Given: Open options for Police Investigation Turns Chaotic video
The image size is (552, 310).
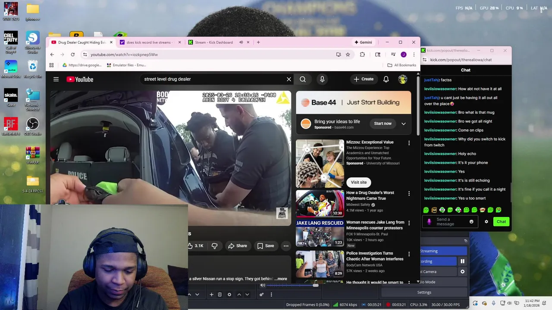Looking at the screenshot, I should (x=409, y=254).
